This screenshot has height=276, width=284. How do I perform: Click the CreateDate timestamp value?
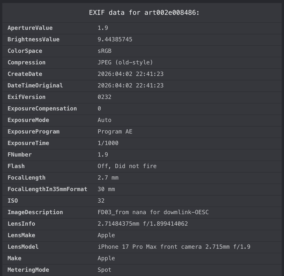coord(130,74)
